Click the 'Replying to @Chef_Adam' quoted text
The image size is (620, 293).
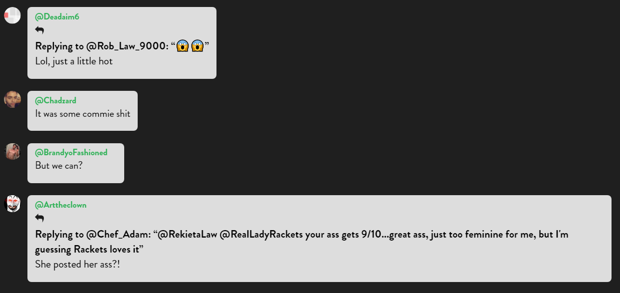[x=302, y=242]
